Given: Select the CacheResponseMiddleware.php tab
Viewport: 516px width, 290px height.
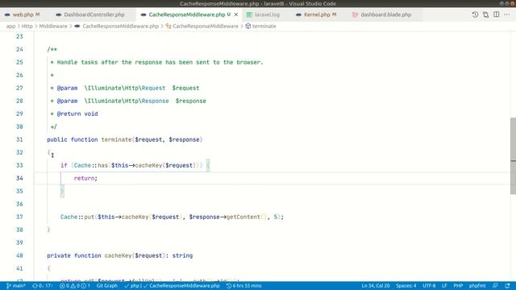Looking at the screenshot, I should coord(186,14).
